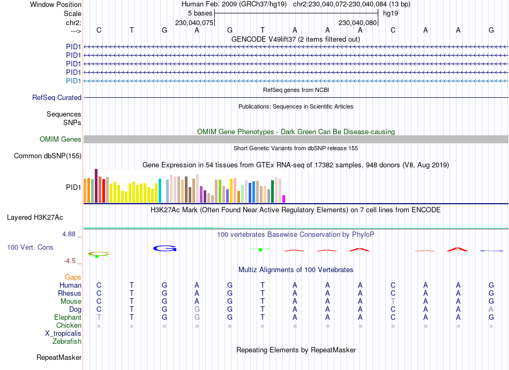Click the 100 Vert. Cons track label
Image resolution: width=509 pixels, height=370 pixels.
(x=30, y=247)
